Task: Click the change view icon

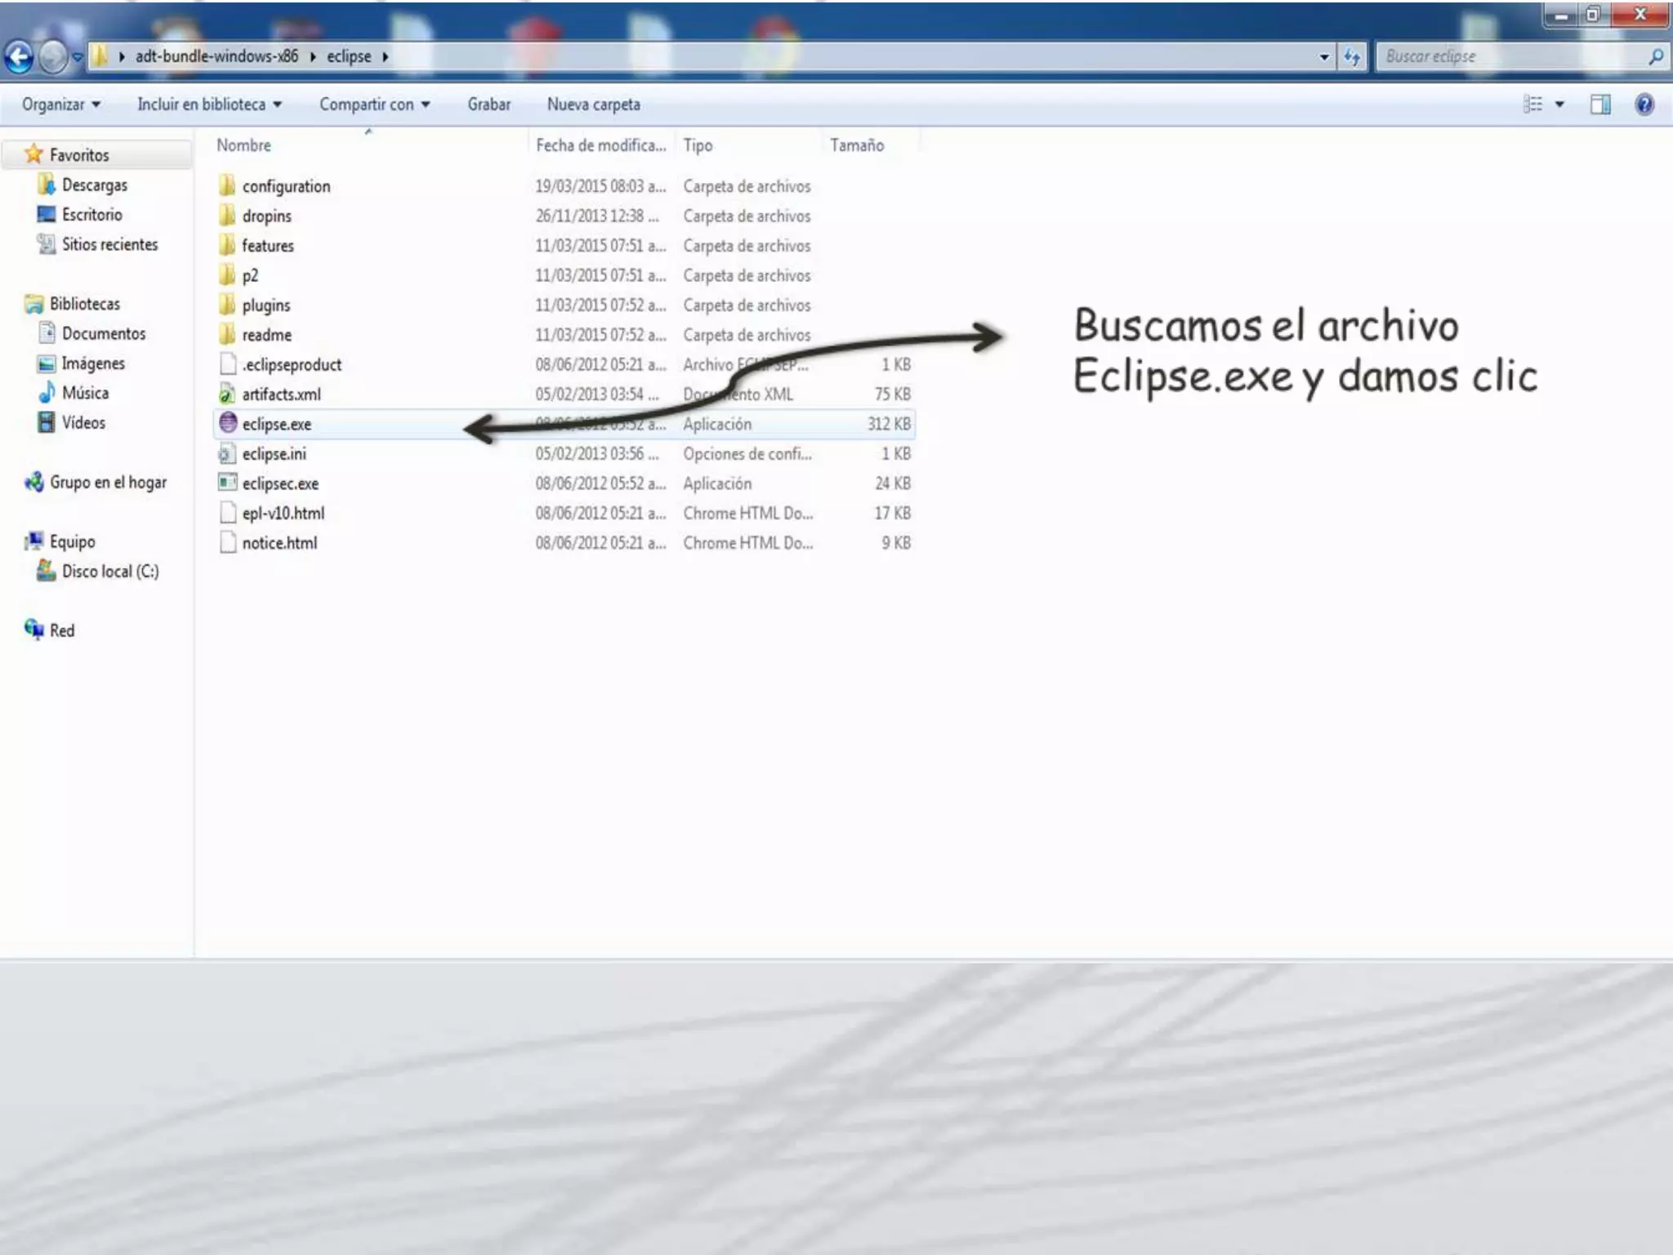Action: pyautogui.click(x=1532, y=105)
